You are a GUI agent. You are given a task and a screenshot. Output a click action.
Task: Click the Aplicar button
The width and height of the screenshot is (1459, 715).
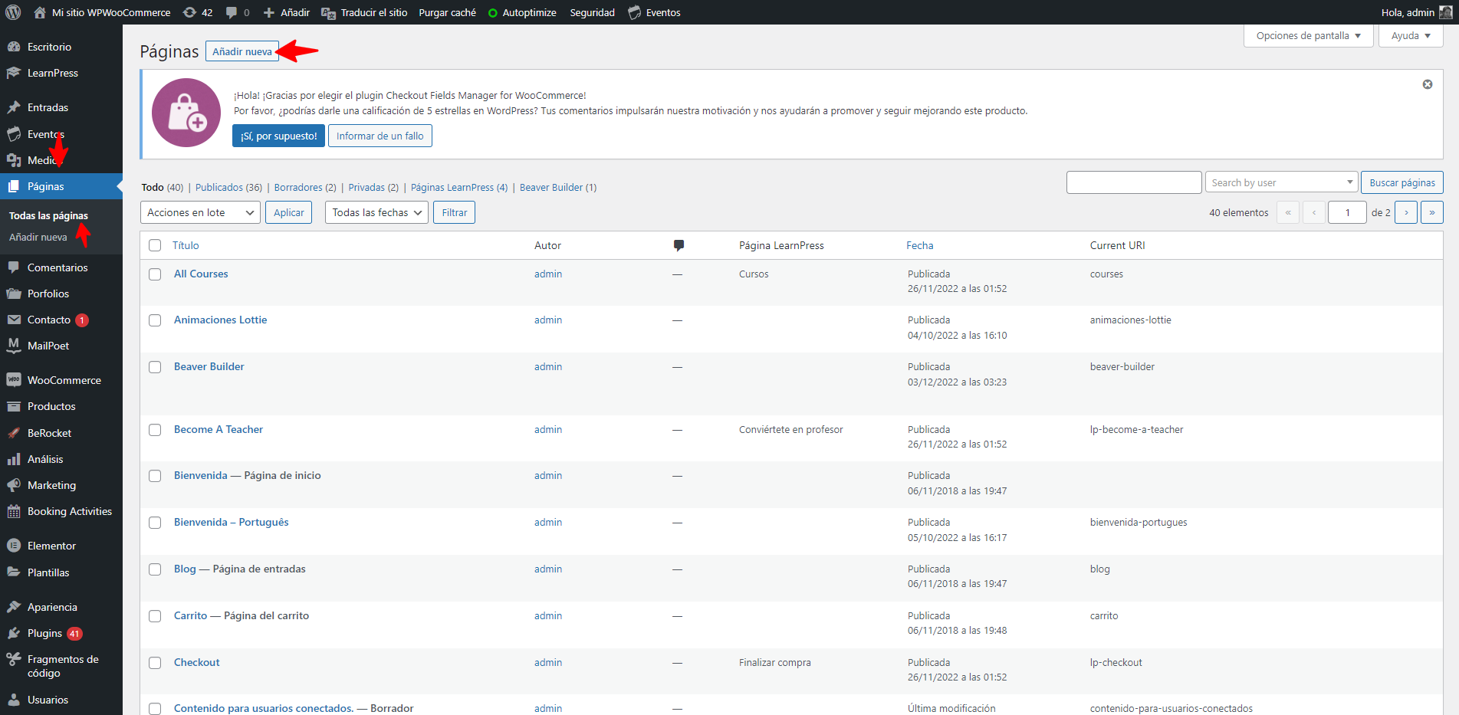tap(289, 212)
